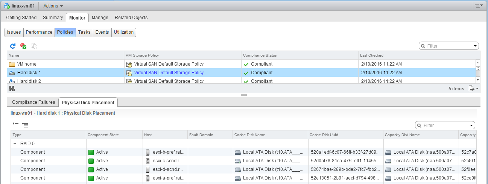The width and height of the screenshot is (488, 184).
Task: Open the Compliance Failures tab
Action: (33, 102)
